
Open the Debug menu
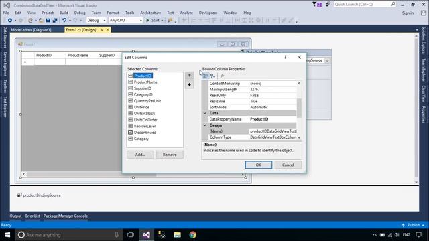[x=80, y=13]
